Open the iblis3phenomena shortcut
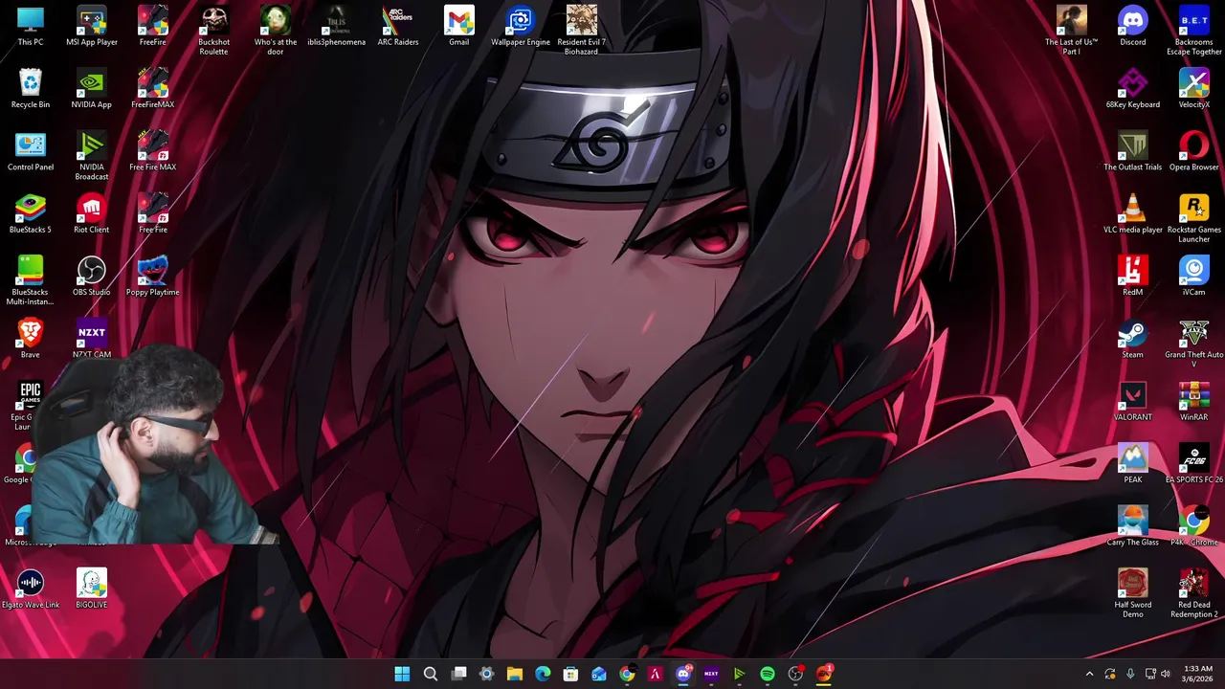This screenshot has height=689, width=1225. tap(337, 26)
